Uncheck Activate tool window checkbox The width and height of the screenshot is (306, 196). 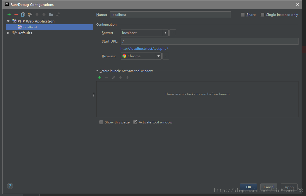click(135, 122)
